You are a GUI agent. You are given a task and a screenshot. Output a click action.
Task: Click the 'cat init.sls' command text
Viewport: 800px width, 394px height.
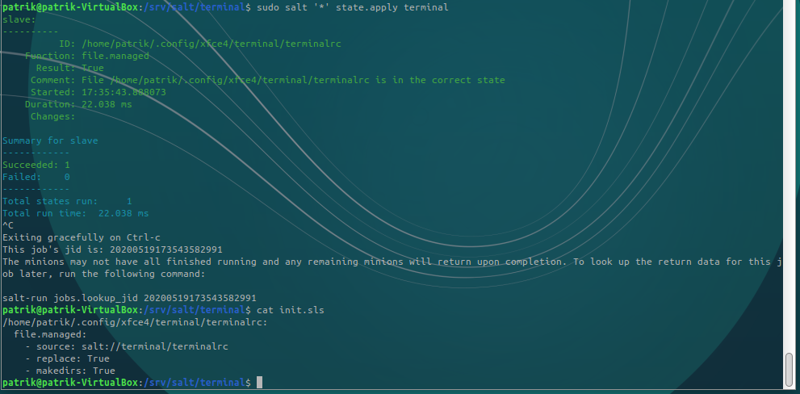point(289,310)
